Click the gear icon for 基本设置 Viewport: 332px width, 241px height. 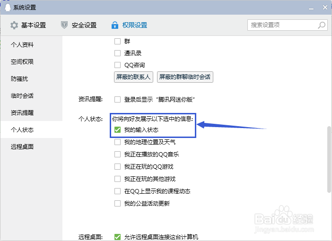pos(14,25)
